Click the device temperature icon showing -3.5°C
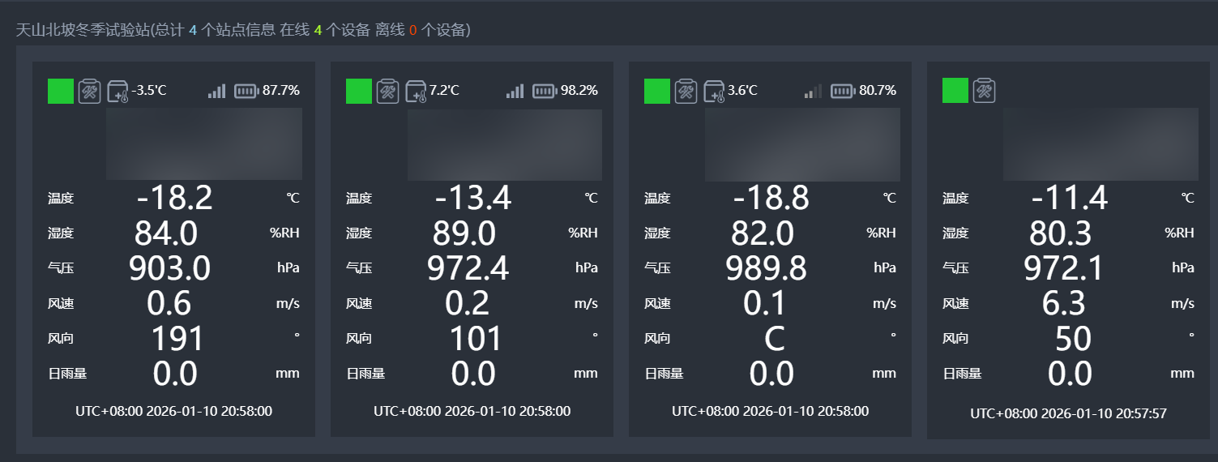This screenshot has height=462, width=1218. pyautogui.click(x=118, y=91)
